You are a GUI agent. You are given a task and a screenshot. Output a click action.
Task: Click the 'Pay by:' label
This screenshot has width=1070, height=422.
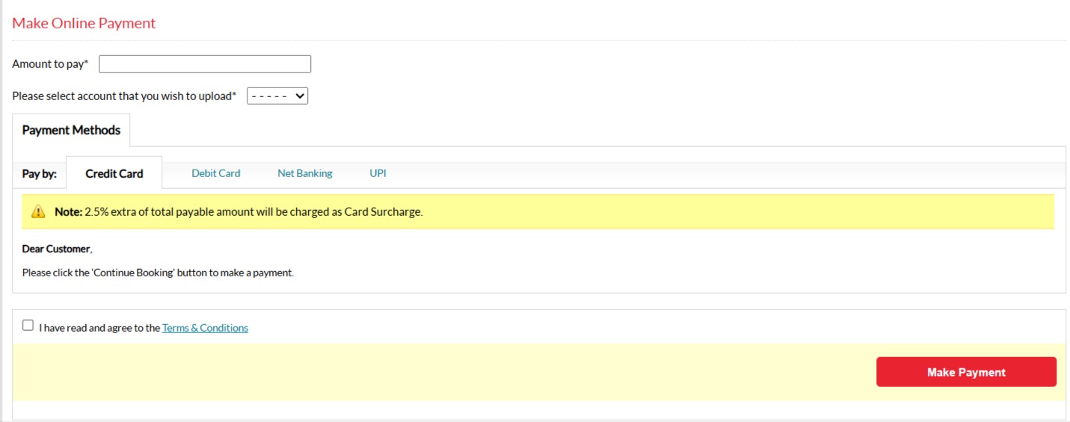[x=39, y=173]
